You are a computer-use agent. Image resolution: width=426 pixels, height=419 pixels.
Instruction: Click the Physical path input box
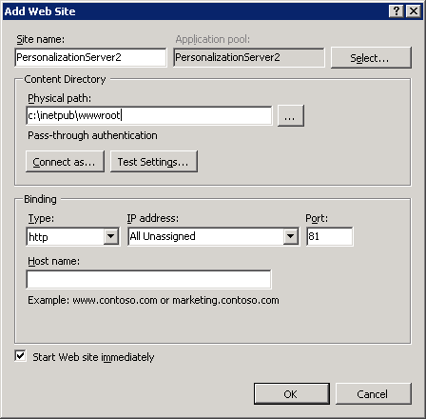[x=149, y=115]
